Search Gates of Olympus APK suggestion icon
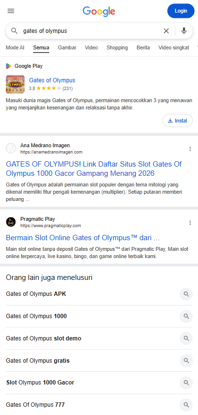Image resolution: width=198 pixels, height=415 pixels. coord(186,294)
